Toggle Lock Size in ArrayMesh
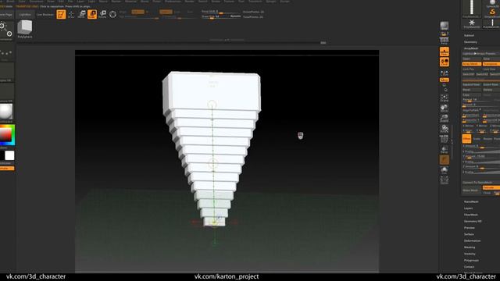The height and width of the screenshot is (281, 500). [491, 69]
